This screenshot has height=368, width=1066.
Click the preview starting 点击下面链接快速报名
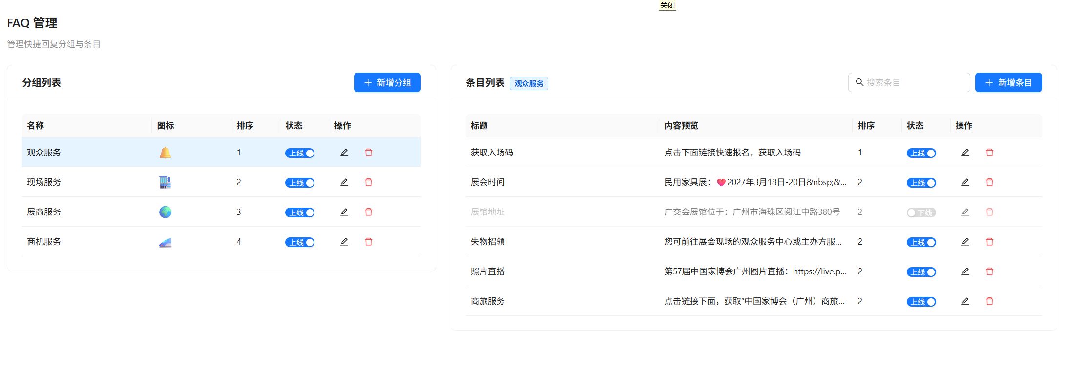pyautogui.click(x=732, y=153)
